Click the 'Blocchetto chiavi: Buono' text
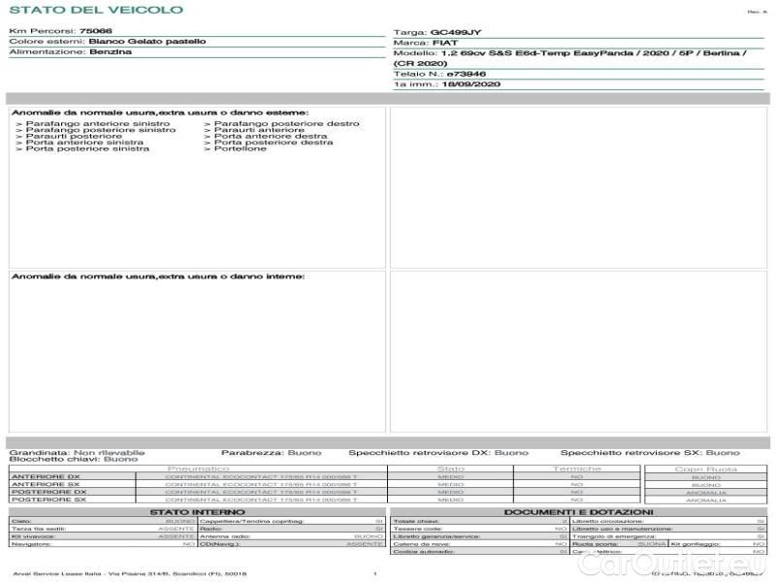Image resolution: width=776 pixels, height=582 pixels. pyautogui.click(x=74, y=459)
